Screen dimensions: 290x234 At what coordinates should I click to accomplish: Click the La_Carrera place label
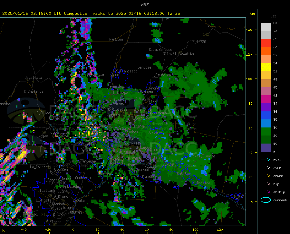tap(40, 167)
